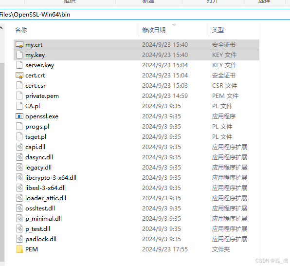Click the private.pem file icon
The width and height of the screenshot is (290, 266).
(19, 96)
